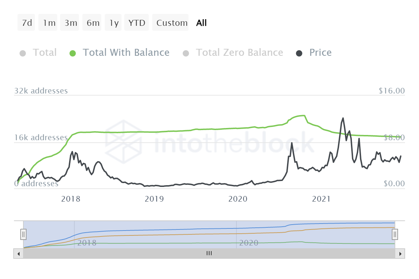Image resolution: width=419 pixels, height=279 pixels.
Task: Choose the YTD range option
Action: point(137,23)
